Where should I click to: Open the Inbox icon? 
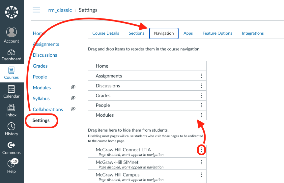coord(12,108)
